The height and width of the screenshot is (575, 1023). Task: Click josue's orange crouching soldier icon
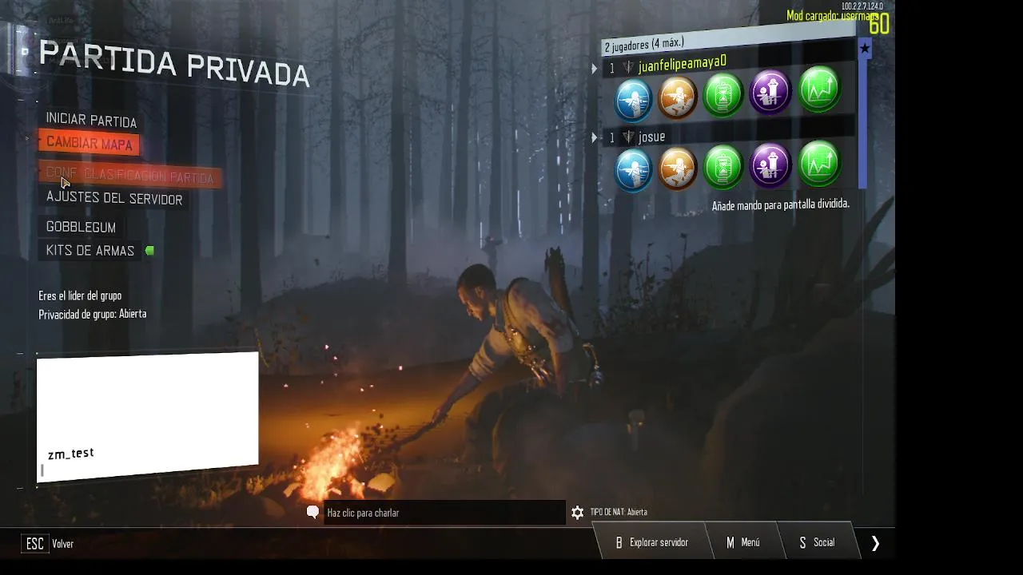pos(678,169)
